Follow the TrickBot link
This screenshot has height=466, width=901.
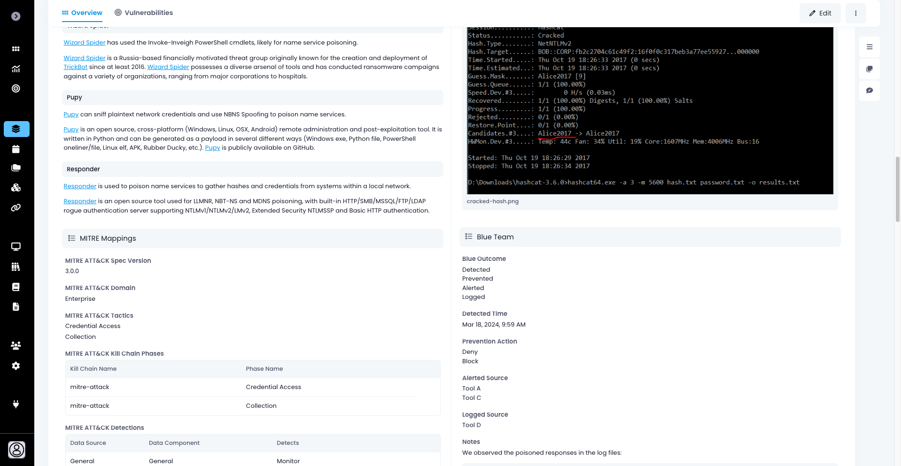pos(75,67)
